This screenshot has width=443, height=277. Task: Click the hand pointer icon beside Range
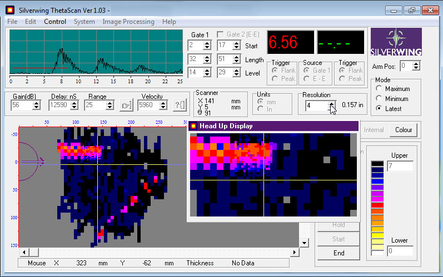126,105
